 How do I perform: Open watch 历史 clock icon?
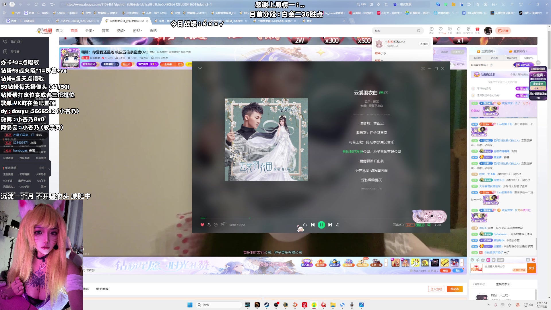click(432, 30)
